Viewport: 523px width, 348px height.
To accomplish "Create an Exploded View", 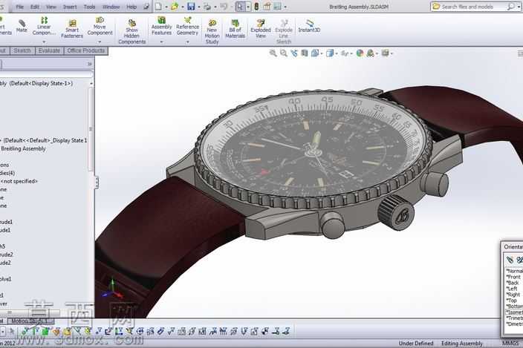I will (x=261, y=29).
